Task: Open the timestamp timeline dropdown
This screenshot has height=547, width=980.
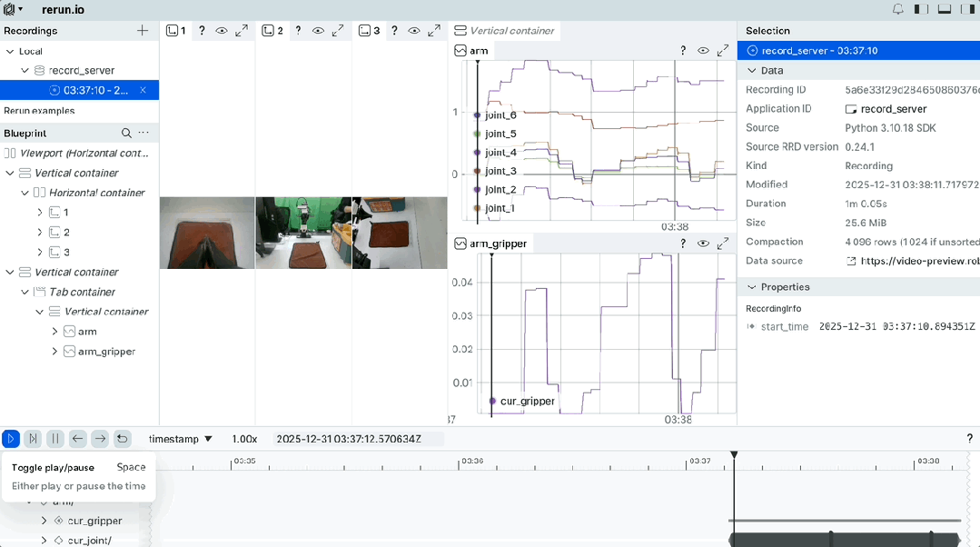Action: pos(181,439)
